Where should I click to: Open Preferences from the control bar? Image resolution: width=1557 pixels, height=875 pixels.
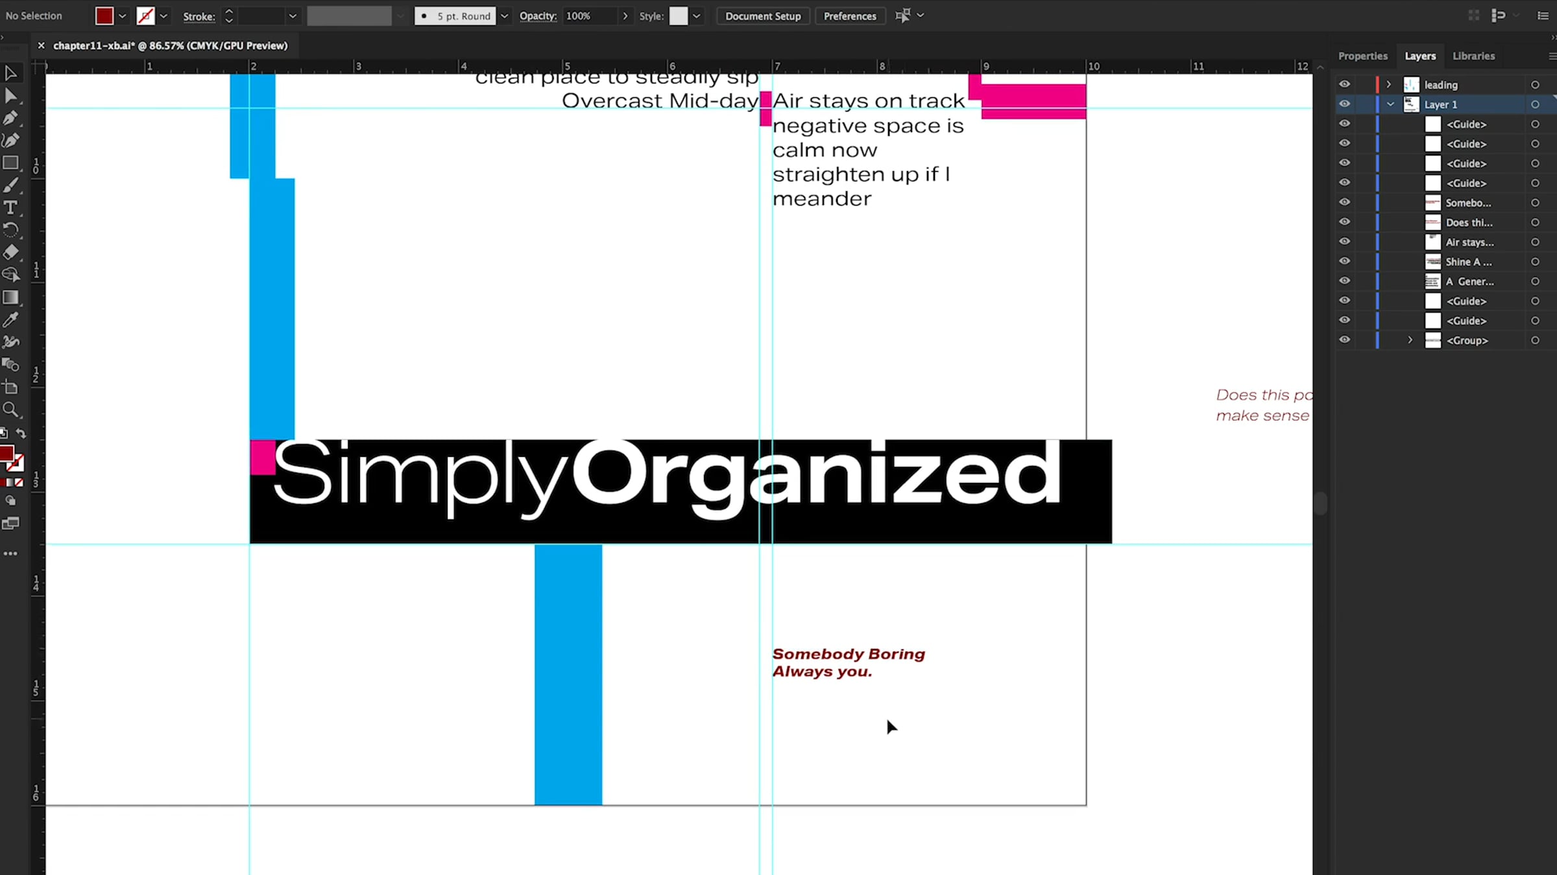(x=849, y=16)
